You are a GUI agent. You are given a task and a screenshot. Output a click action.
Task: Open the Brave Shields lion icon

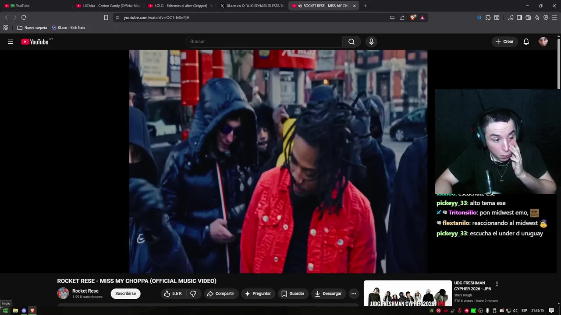point(413,17)
